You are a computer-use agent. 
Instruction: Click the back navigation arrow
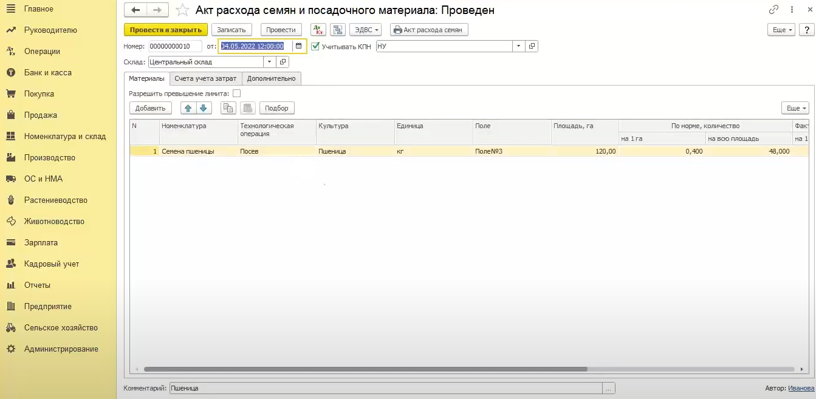tap(135, 10)
